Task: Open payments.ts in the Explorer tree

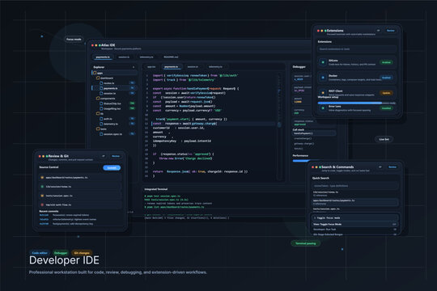Action: click(x=115, y=88)
